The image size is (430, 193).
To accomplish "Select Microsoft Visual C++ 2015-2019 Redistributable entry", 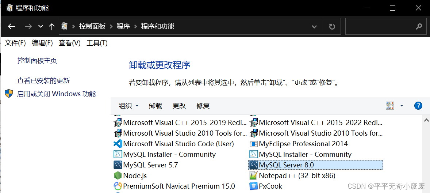I will pyautogui.click(x=180, y=122).
